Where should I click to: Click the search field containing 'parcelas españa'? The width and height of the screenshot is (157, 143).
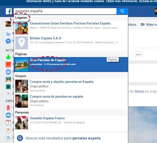[x=65, y=11]
